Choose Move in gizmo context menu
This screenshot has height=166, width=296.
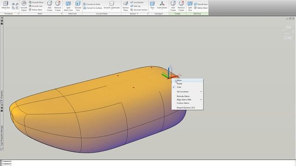[x=187, y=80]
